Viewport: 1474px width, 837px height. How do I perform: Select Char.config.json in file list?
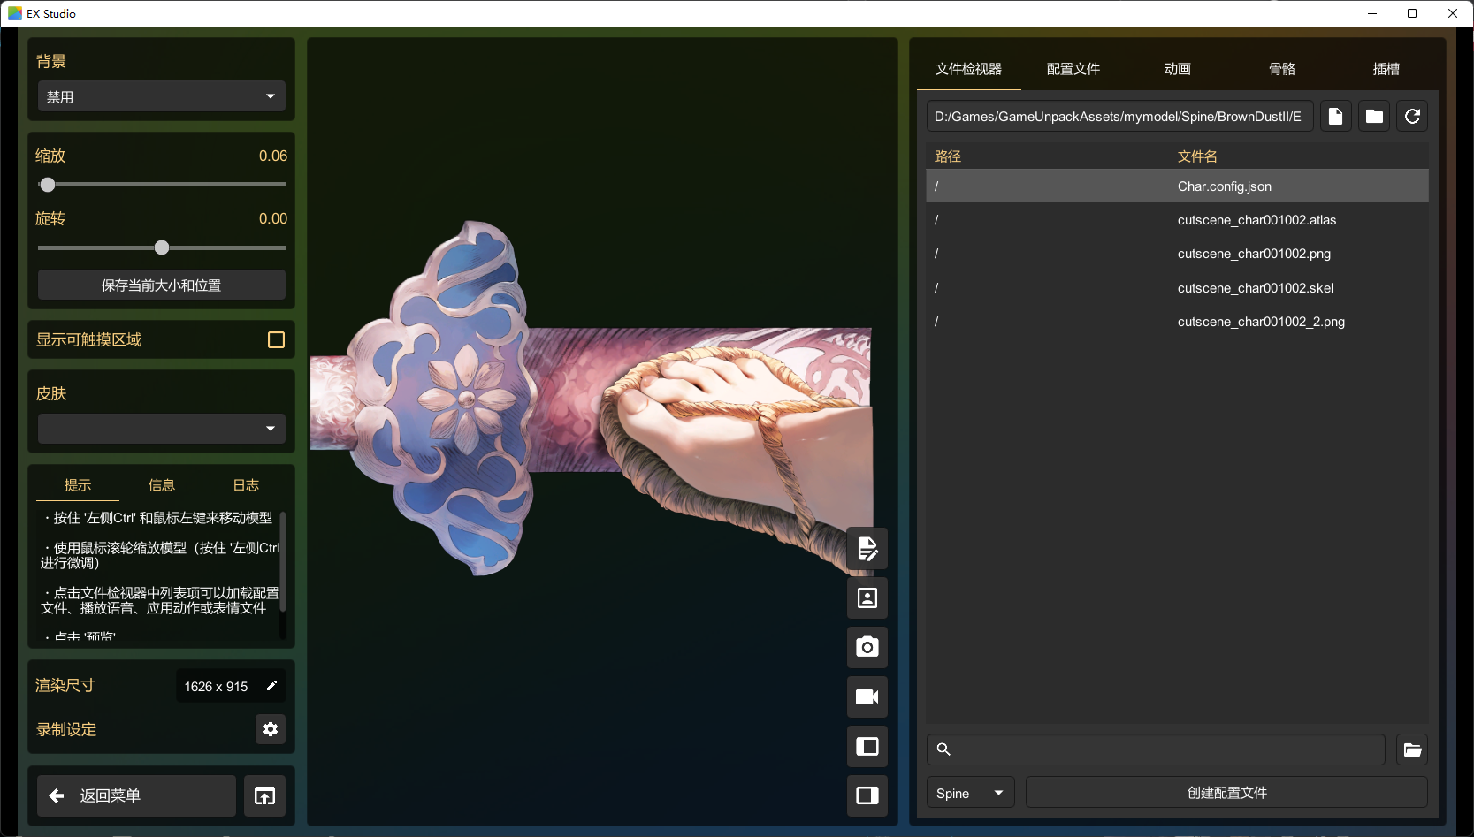[x=1177, y=186]
